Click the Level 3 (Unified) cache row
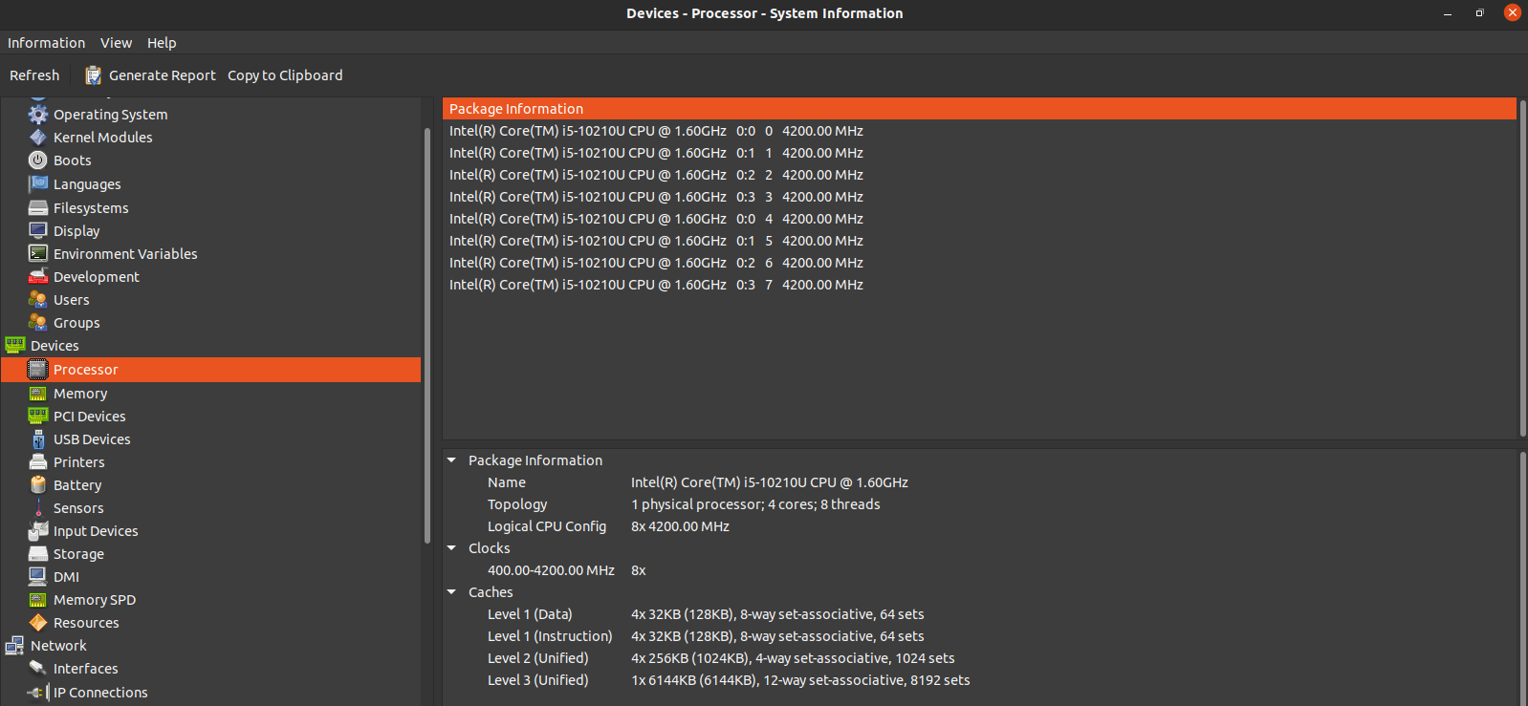The height and width of the screenshot is (706, 1528). click(979, 680)
